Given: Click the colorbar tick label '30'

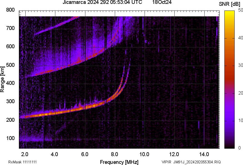Looking at the screenshot, I should pyautogui.click(x=240, y=65).
